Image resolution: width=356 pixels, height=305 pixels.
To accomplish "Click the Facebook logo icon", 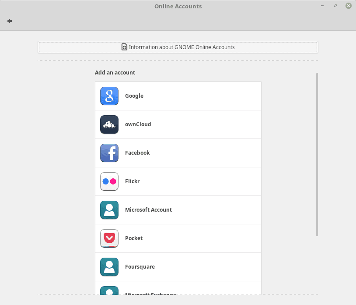I will tap(109, 153).
